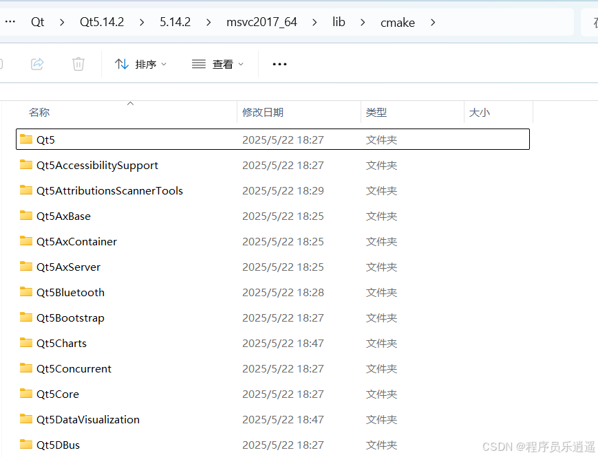This screenshot has height=457, width=598.
Task: Select the Qt5AxContainer folder name
Action: 76,242
